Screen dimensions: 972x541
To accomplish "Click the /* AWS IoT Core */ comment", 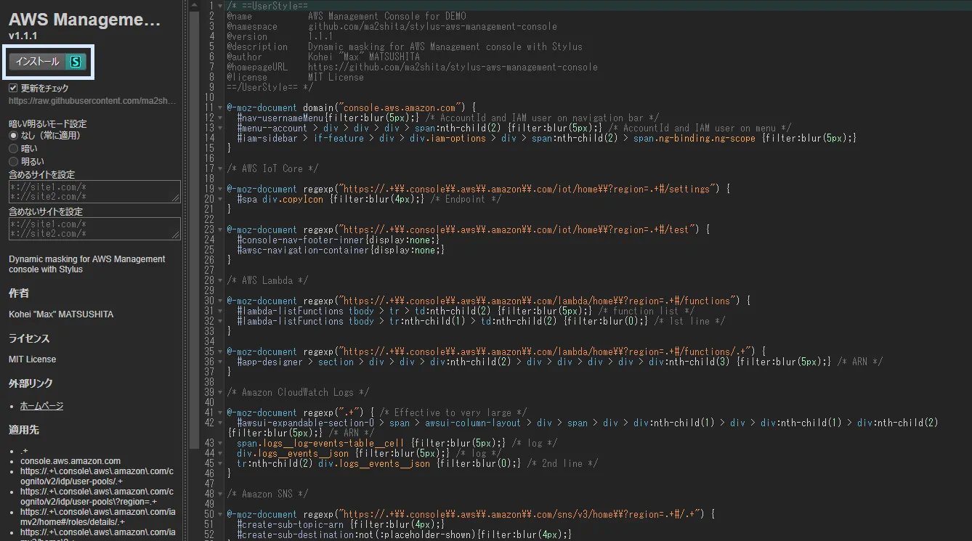I will [272, 168].
